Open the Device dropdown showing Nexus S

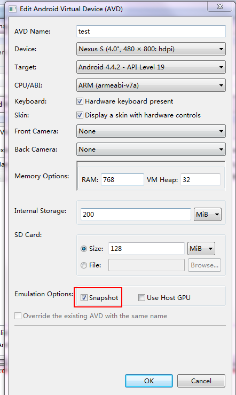coord(151,49)
